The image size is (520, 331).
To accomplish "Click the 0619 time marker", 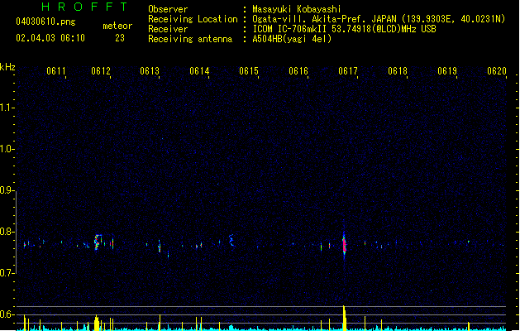I will pyautogui.click(x=447, y=70).
